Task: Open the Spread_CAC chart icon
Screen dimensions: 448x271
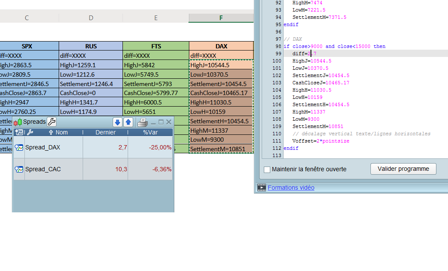Action: pyautogui.click(x=19, y=169)
